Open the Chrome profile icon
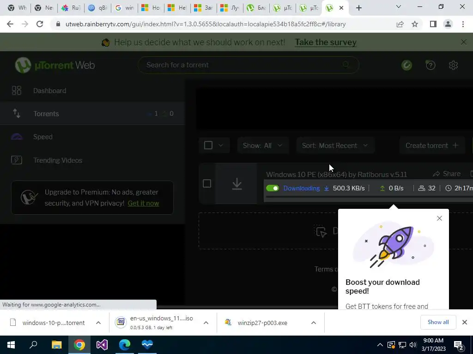The width and height of the screenshot is (473, 354). pos(448,24)
